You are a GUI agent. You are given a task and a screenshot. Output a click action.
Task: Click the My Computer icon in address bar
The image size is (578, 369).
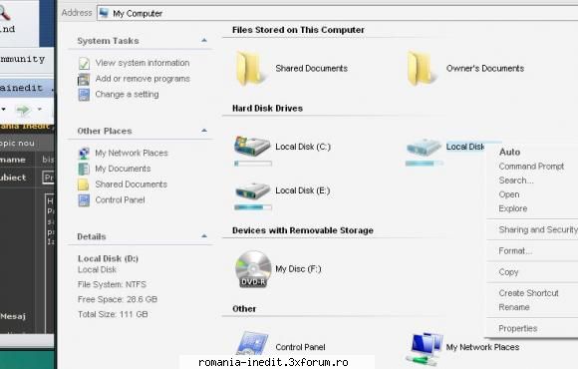tap(104, 13)
